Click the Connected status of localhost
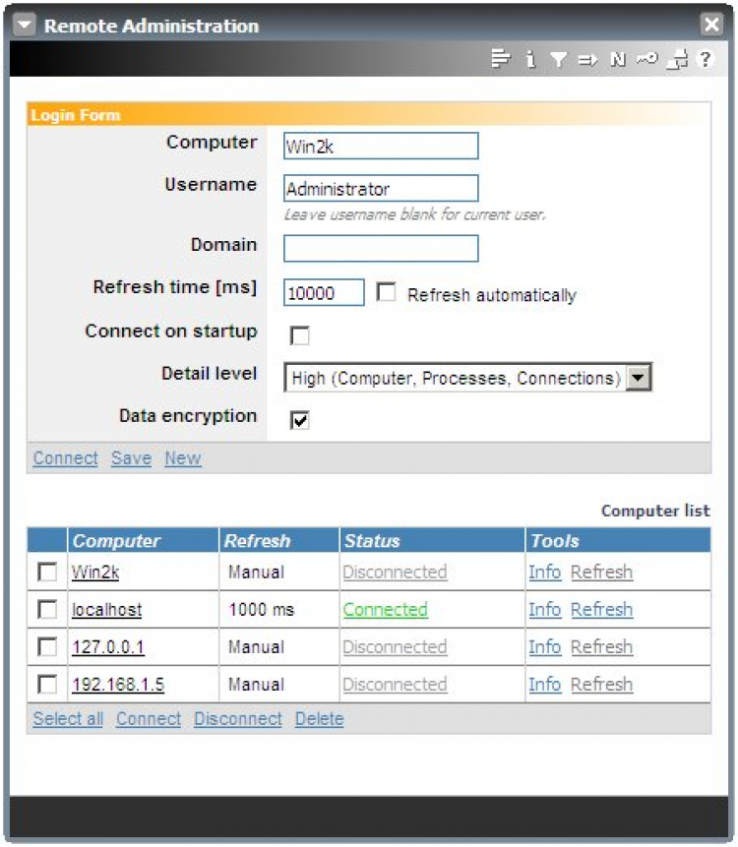The height and width of the screenshot is (847, 738). point(385,609)
